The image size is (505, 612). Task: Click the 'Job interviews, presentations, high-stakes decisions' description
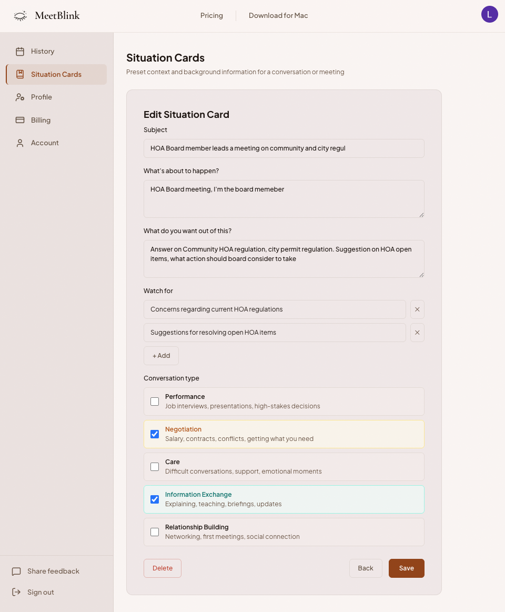coord(243,406)
